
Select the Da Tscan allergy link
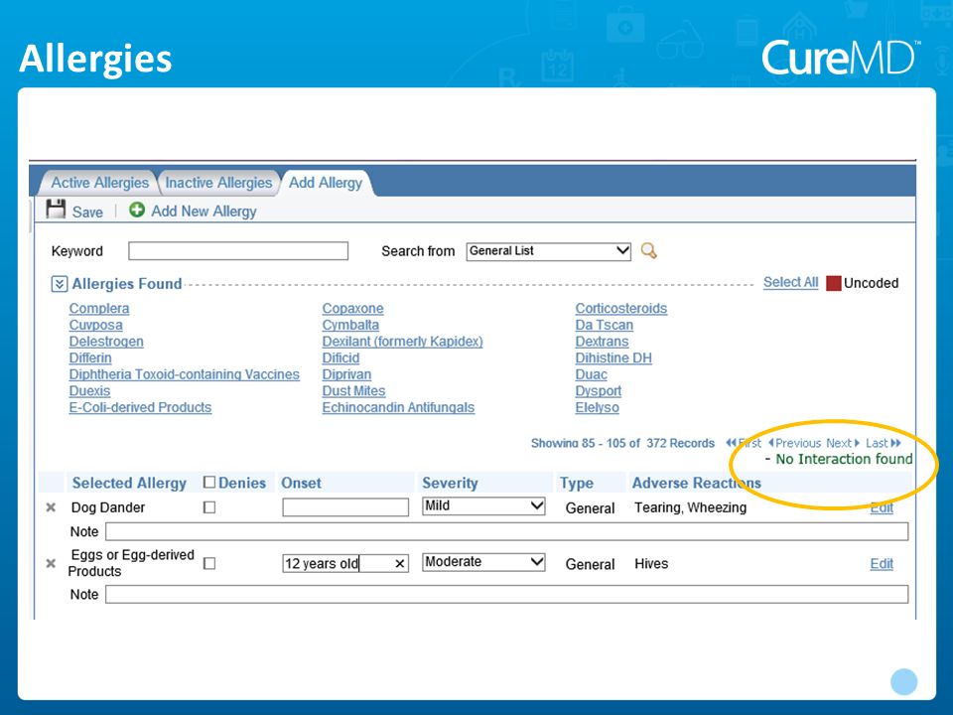605,325
